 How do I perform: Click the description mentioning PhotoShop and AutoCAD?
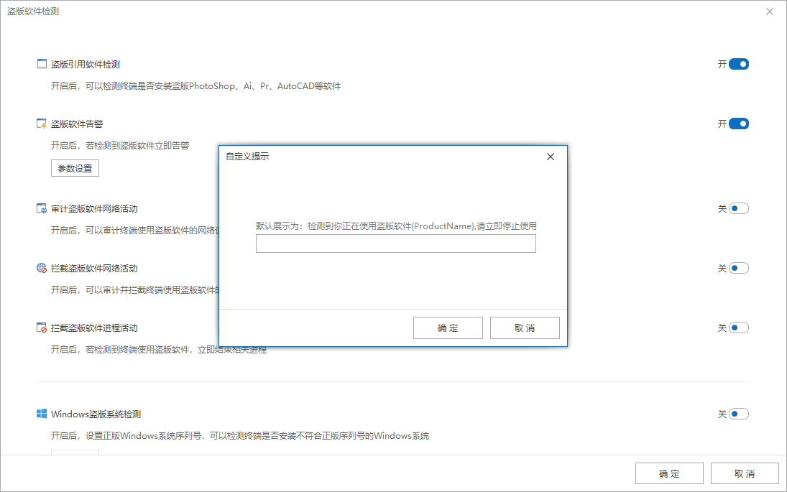click(x=195, y=86)
